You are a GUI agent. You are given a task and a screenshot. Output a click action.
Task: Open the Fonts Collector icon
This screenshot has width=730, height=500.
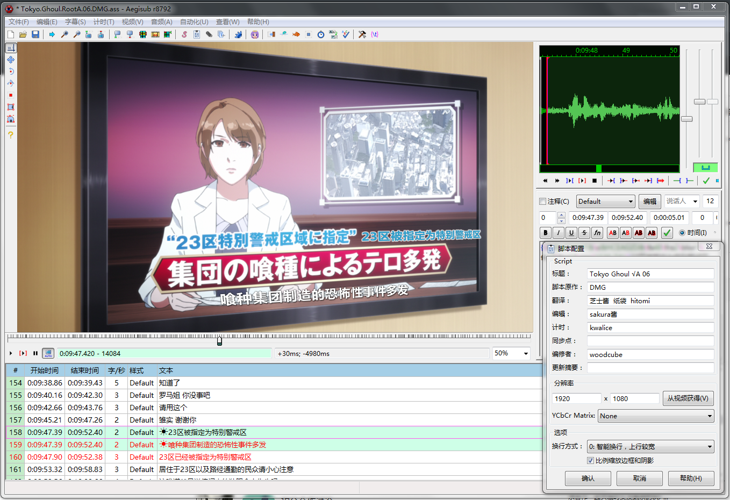point(221,34)
